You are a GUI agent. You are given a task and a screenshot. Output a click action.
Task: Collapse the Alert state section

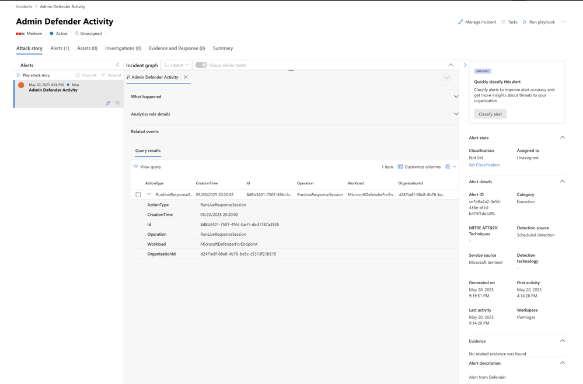coord(563,138)
